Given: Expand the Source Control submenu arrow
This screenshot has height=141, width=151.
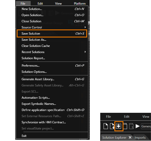Looking at the screenshot, I should pos(85,27).
